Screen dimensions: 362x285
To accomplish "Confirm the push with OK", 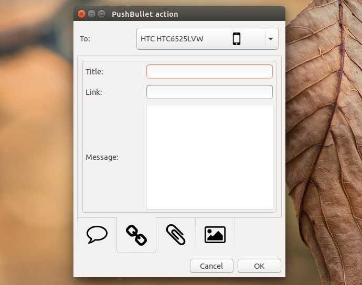I will tap(259, 266).
